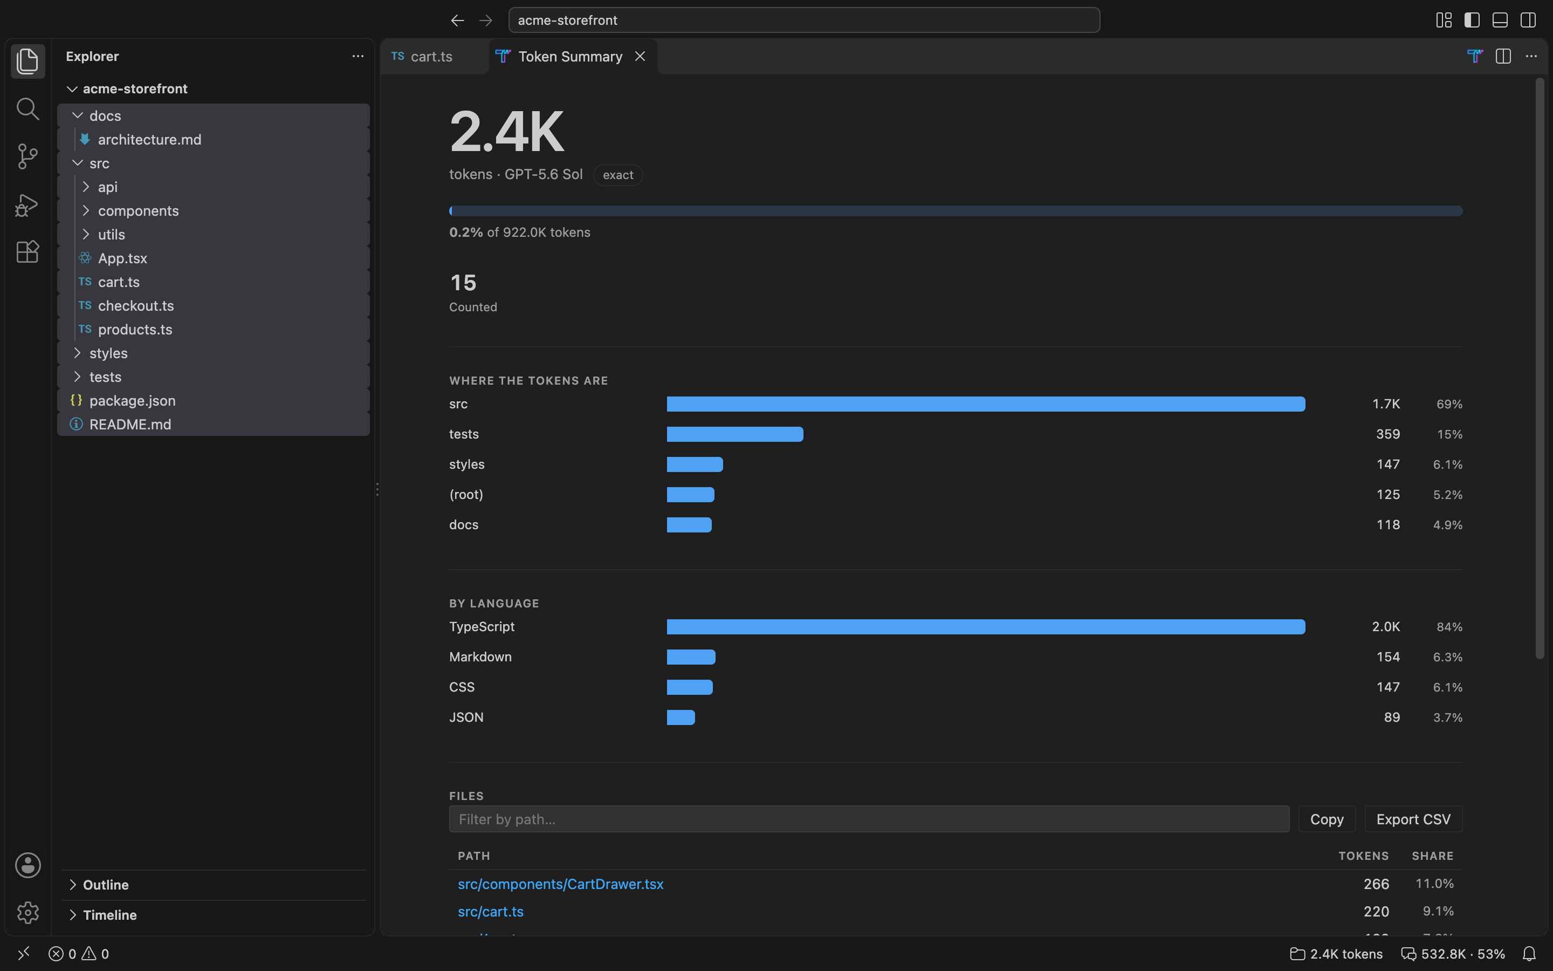Open editor More Actions ellipsis
The image size is (1553, 971).
(1531, 57)
